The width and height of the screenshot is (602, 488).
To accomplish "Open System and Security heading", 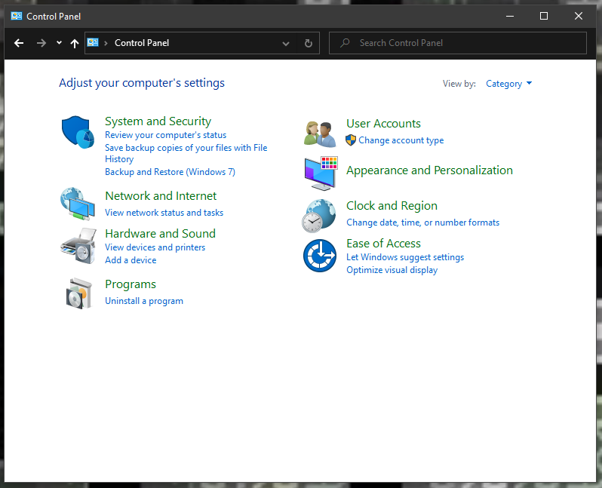I will pyautogui.click(x=158, y=121).
